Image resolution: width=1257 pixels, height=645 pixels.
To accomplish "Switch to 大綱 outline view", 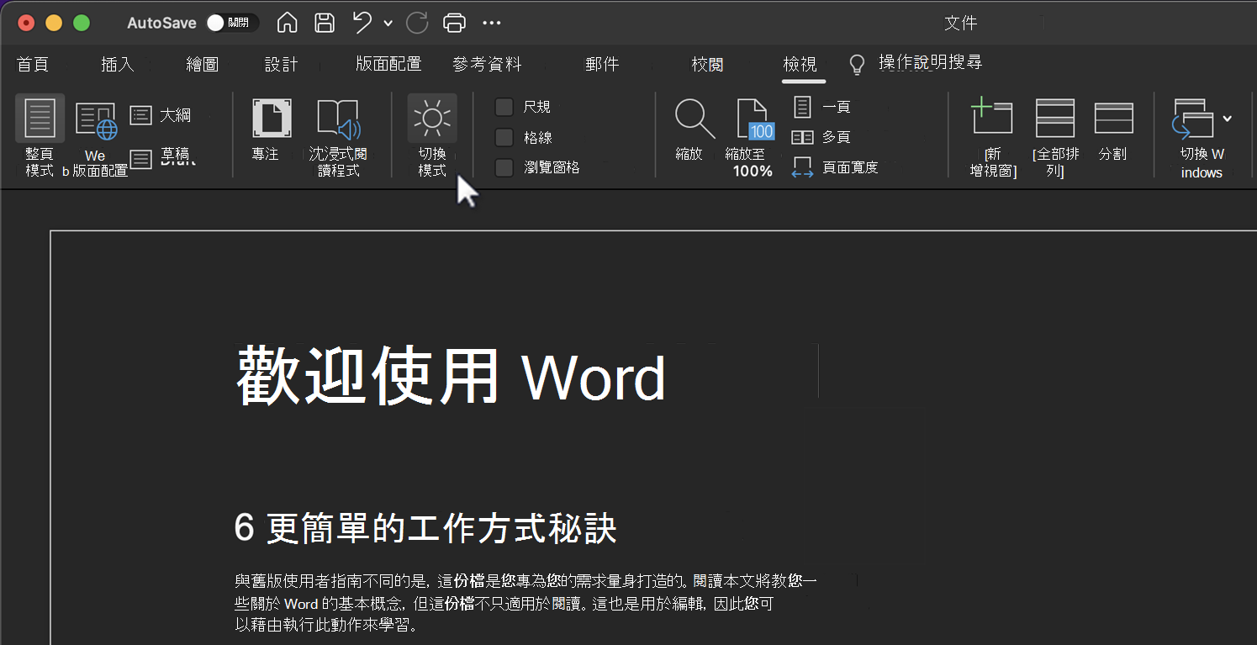I will click(x=161, y=114).
